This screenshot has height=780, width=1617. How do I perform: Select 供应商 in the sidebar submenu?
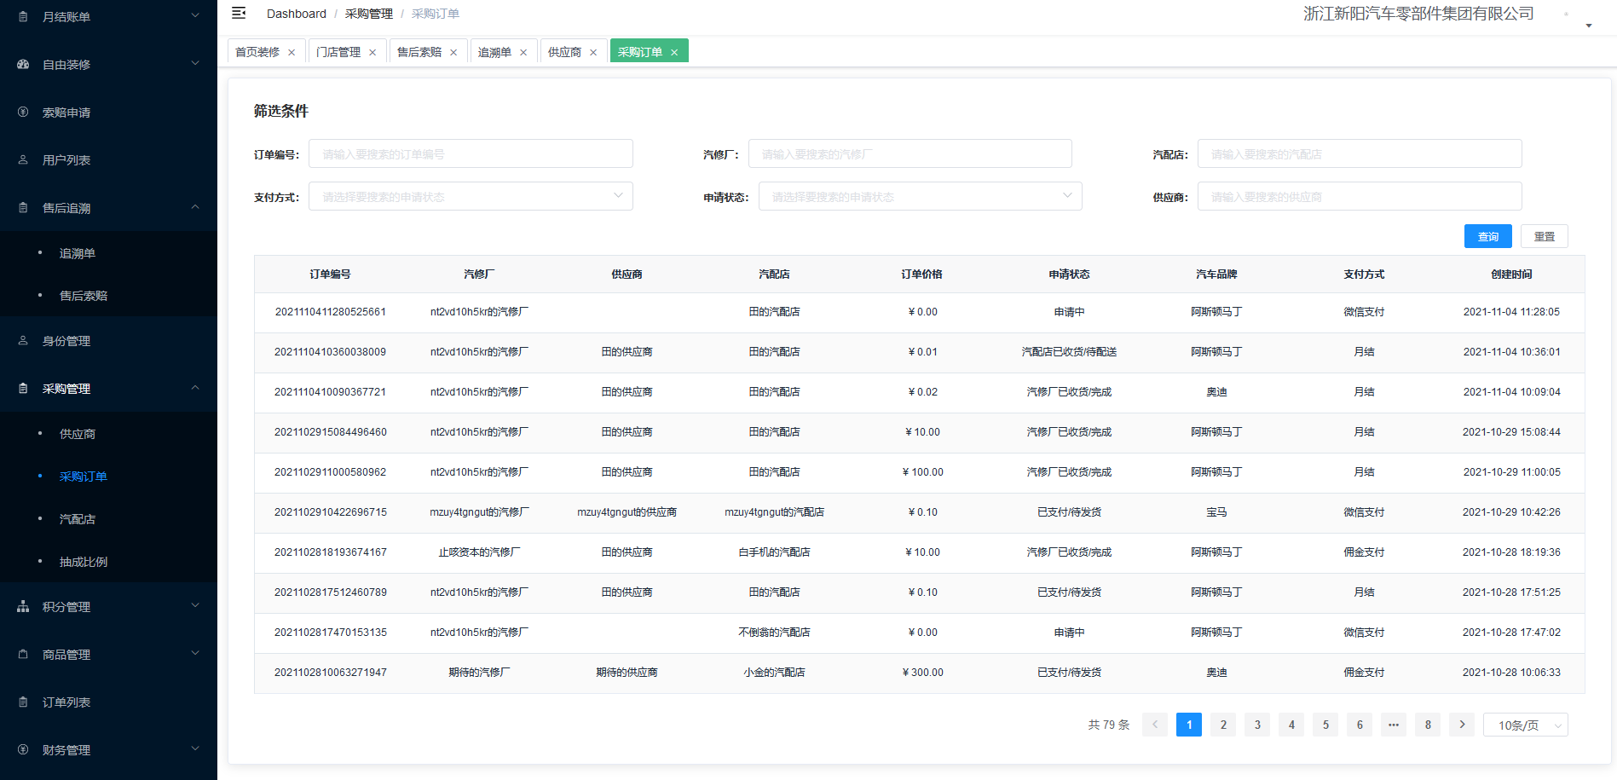click(x=78, y=434)
